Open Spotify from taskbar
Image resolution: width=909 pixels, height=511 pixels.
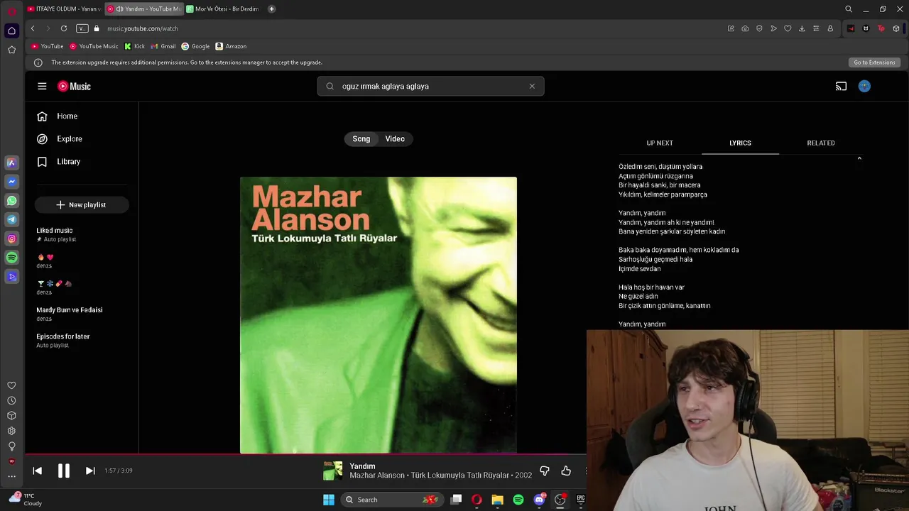pyautogui.click(x=518, y=500)
